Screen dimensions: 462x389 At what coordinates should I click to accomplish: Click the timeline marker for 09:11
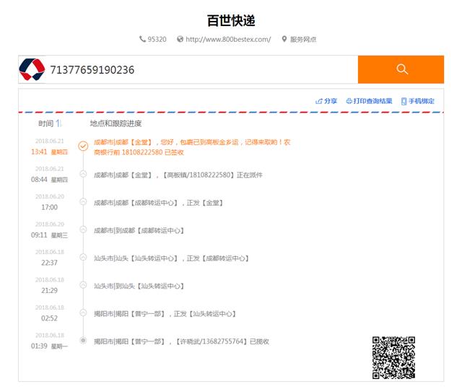click(x=84, y=230)
